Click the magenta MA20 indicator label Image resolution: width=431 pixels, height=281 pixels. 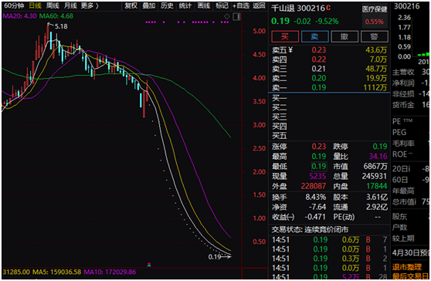point(19,16)
